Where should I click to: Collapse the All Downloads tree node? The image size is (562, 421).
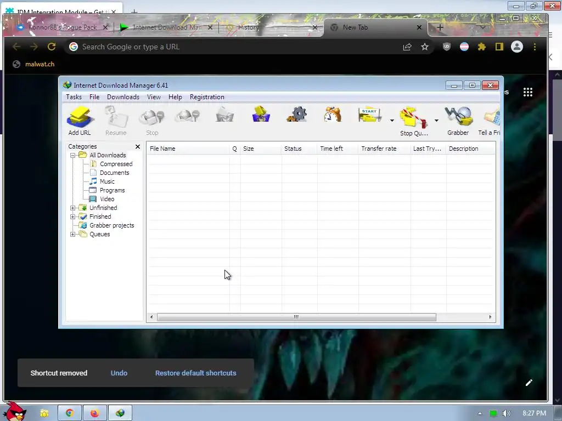73,155
